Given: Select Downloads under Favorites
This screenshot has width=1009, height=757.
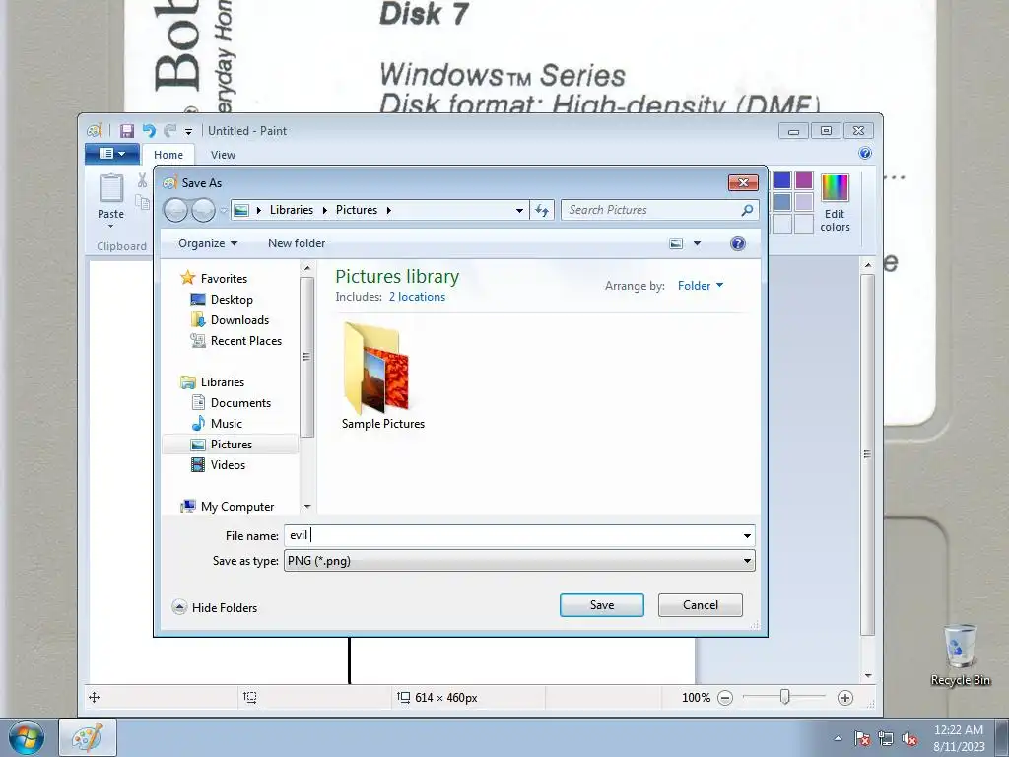Looking at the screenshot, I should point(240,320).
